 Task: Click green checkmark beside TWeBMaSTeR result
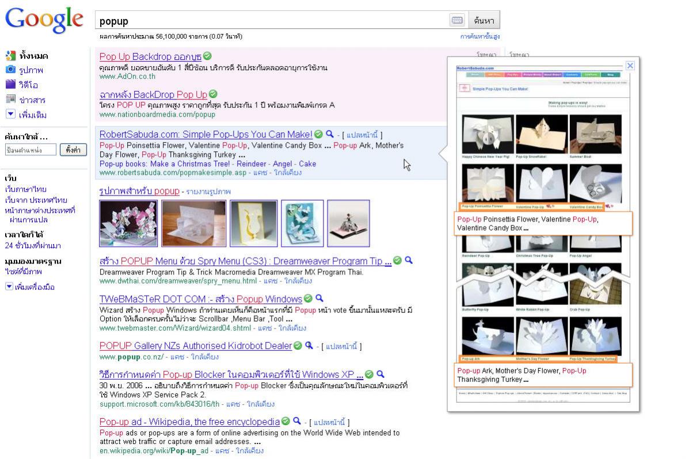[x=308, y=299]
